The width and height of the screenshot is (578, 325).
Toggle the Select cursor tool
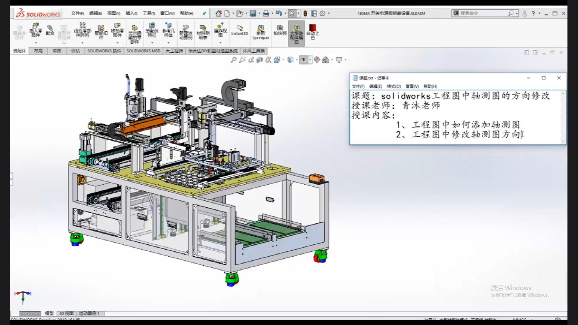292,13
